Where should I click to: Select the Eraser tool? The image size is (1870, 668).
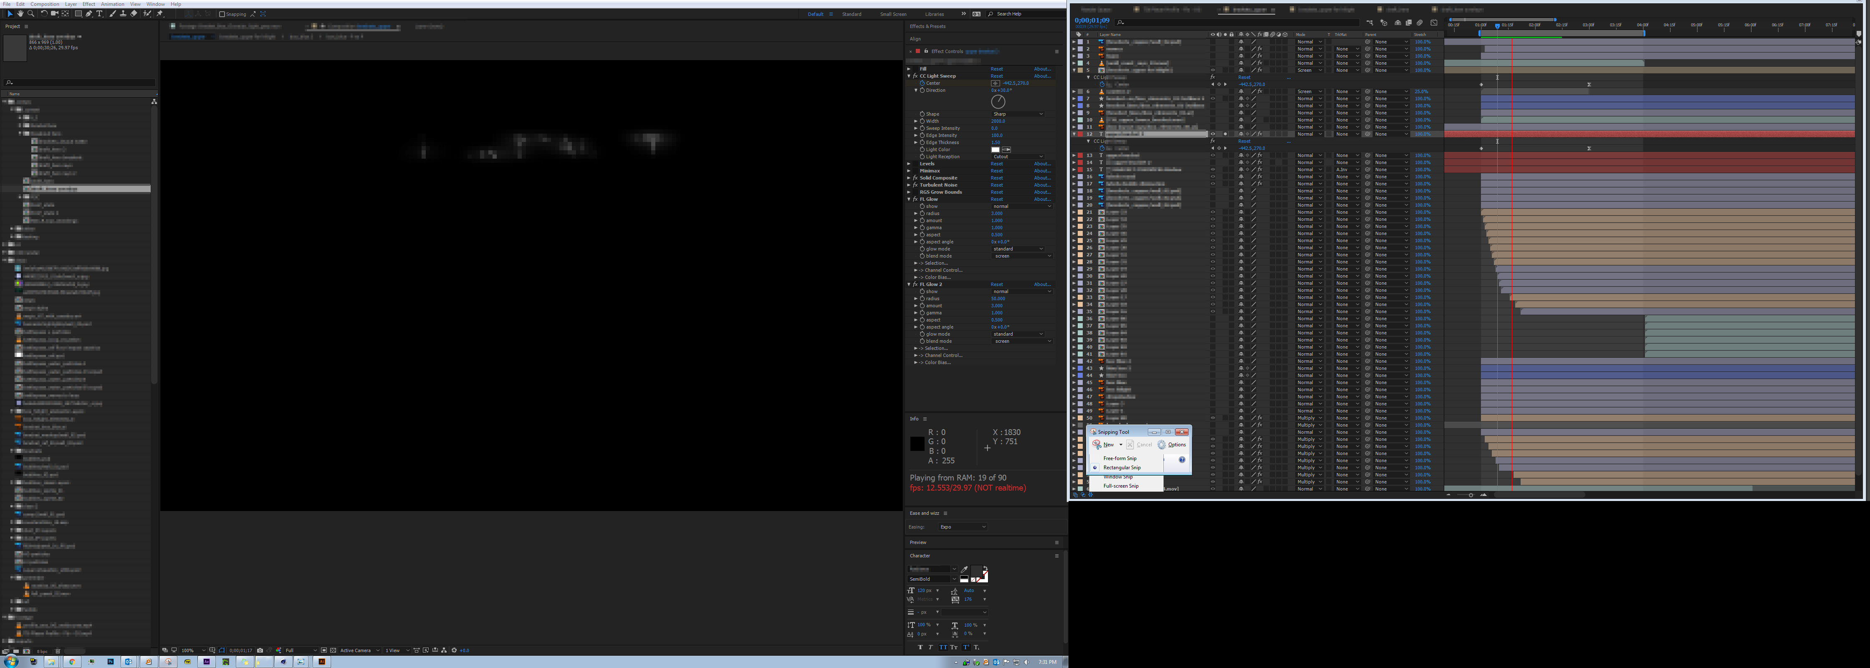click(x=134, y=14)
